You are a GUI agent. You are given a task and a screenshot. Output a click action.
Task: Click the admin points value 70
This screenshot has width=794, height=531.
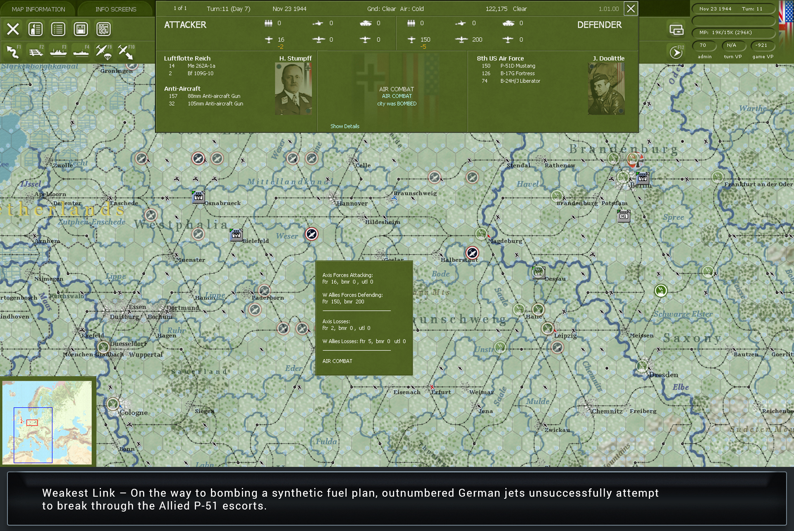click(704, 46)
